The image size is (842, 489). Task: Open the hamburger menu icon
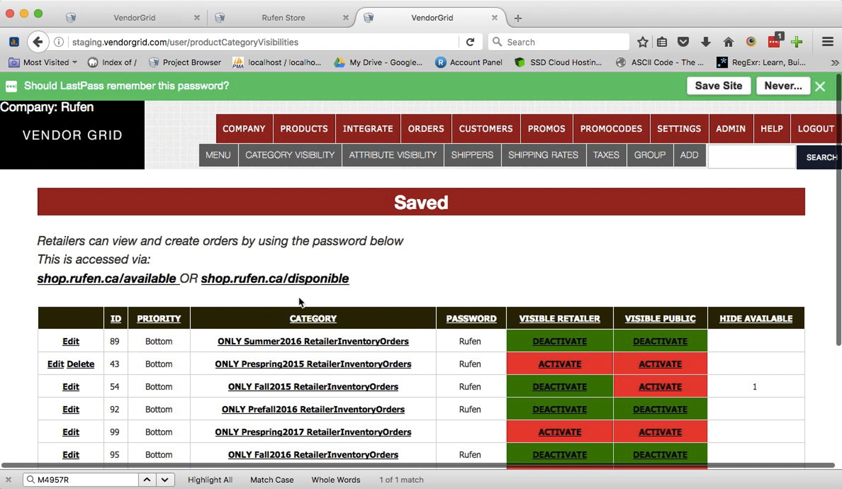[828, 42]
